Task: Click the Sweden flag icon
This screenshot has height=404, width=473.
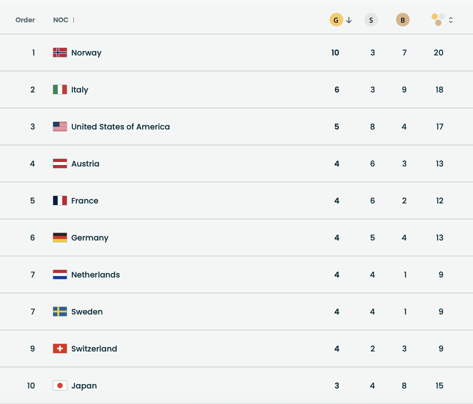Action: 60,311
